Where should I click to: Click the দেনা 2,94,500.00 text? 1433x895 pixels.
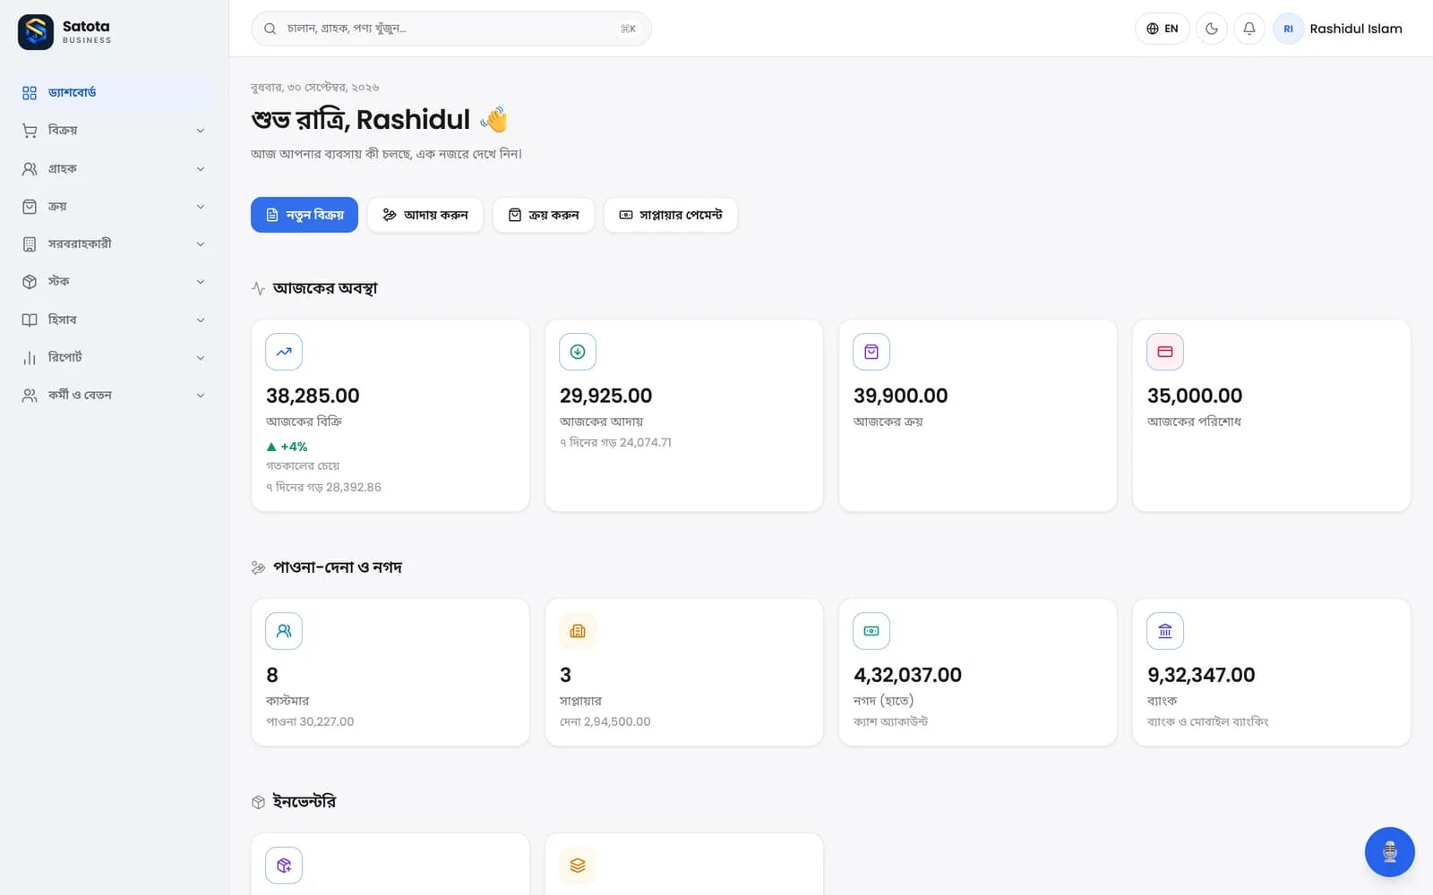coord(605,721)
